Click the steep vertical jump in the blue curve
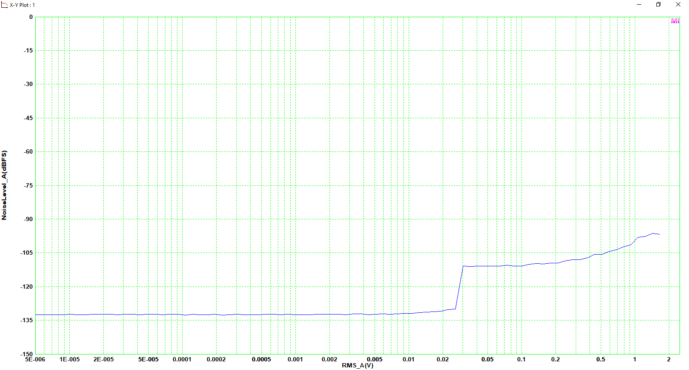689x370 pixels. (x=459, y=287)
